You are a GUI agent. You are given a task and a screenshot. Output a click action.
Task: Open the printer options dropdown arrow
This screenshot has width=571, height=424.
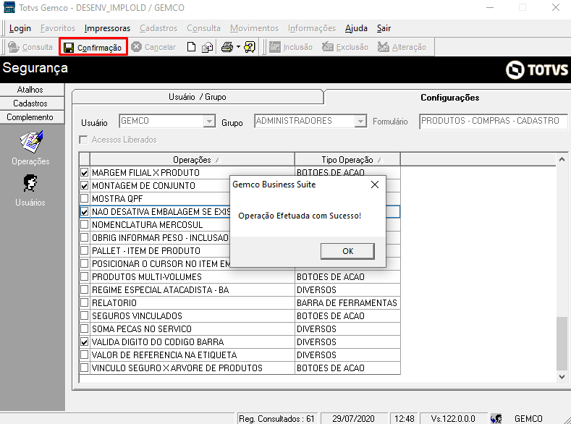238,47
